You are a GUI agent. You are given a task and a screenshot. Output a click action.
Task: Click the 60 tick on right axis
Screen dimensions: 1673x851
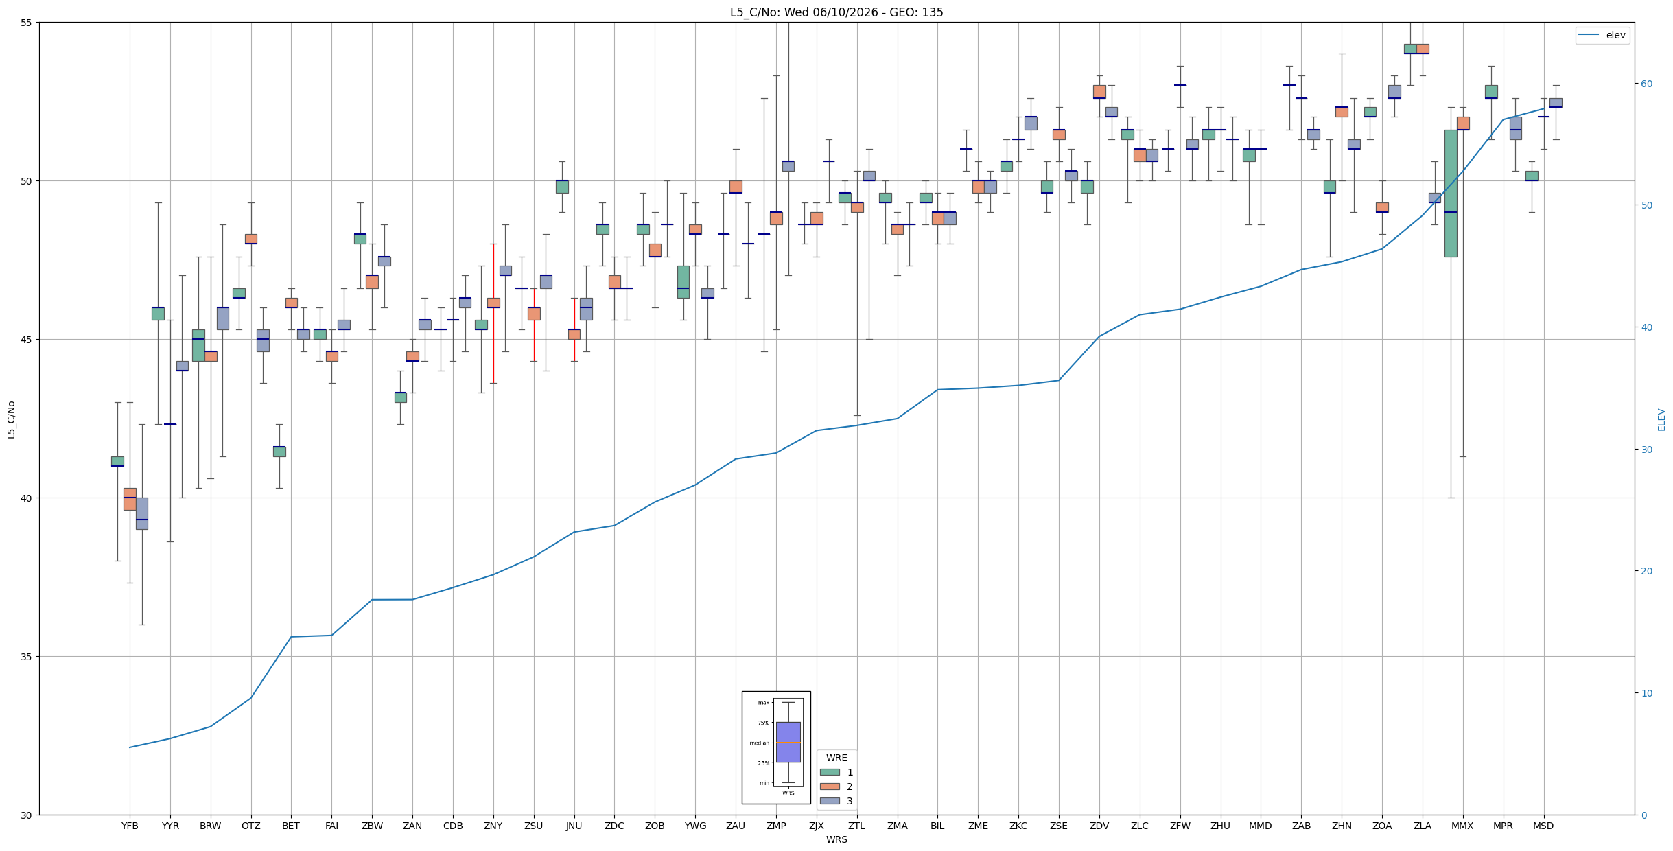[1646, 84]
